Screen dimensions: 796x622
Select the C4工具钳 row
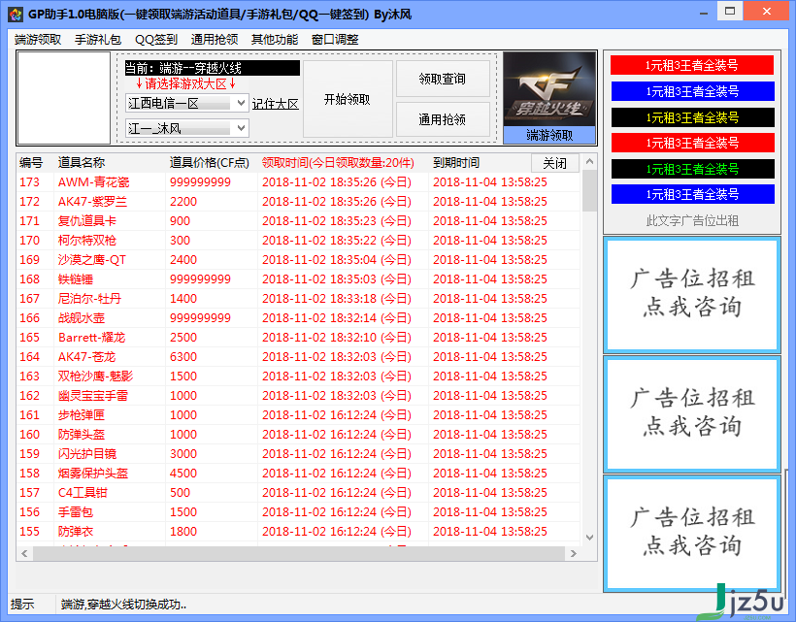[x=299, y=493]
